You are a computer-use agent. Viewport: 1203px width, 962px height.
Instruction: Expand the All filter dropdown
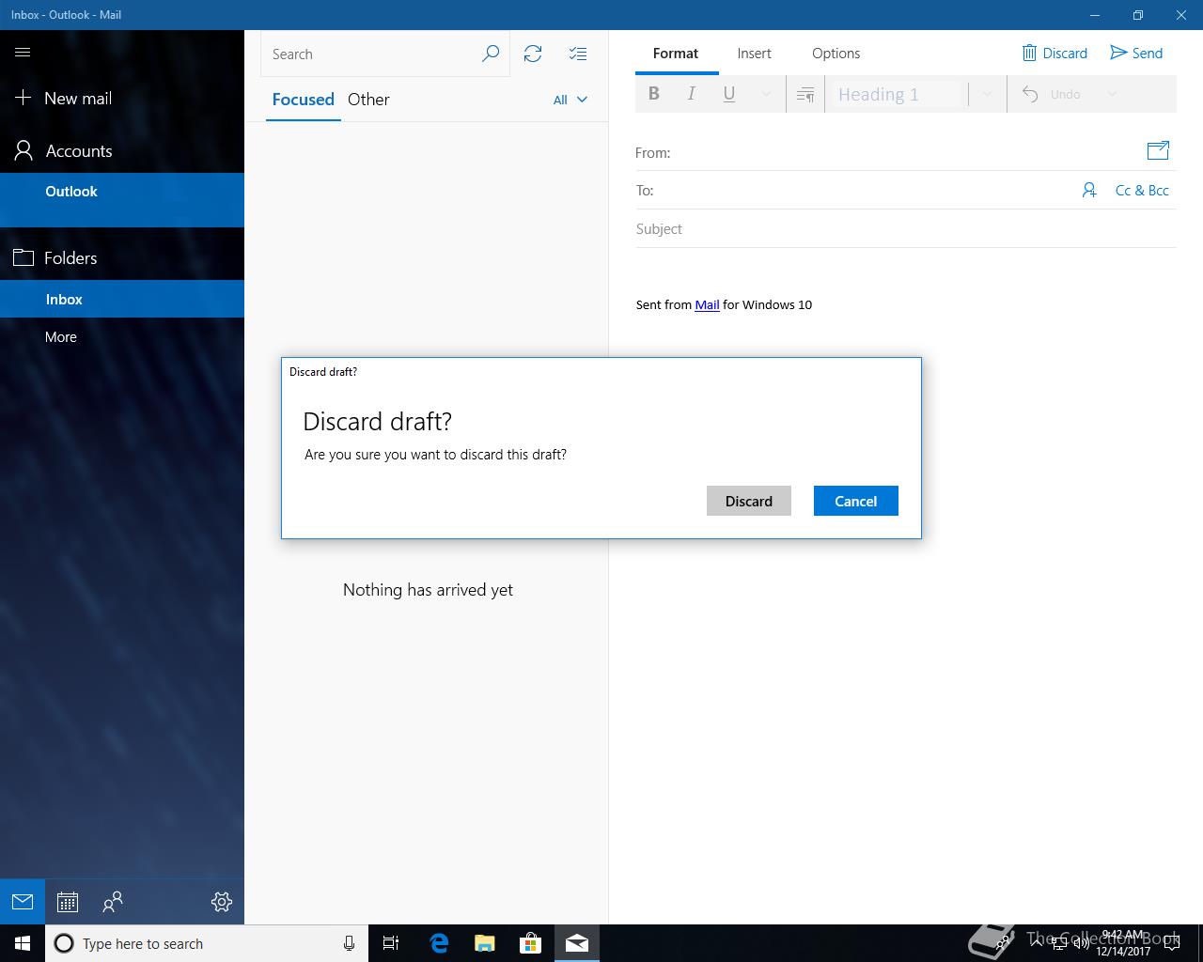pos(570,100)
